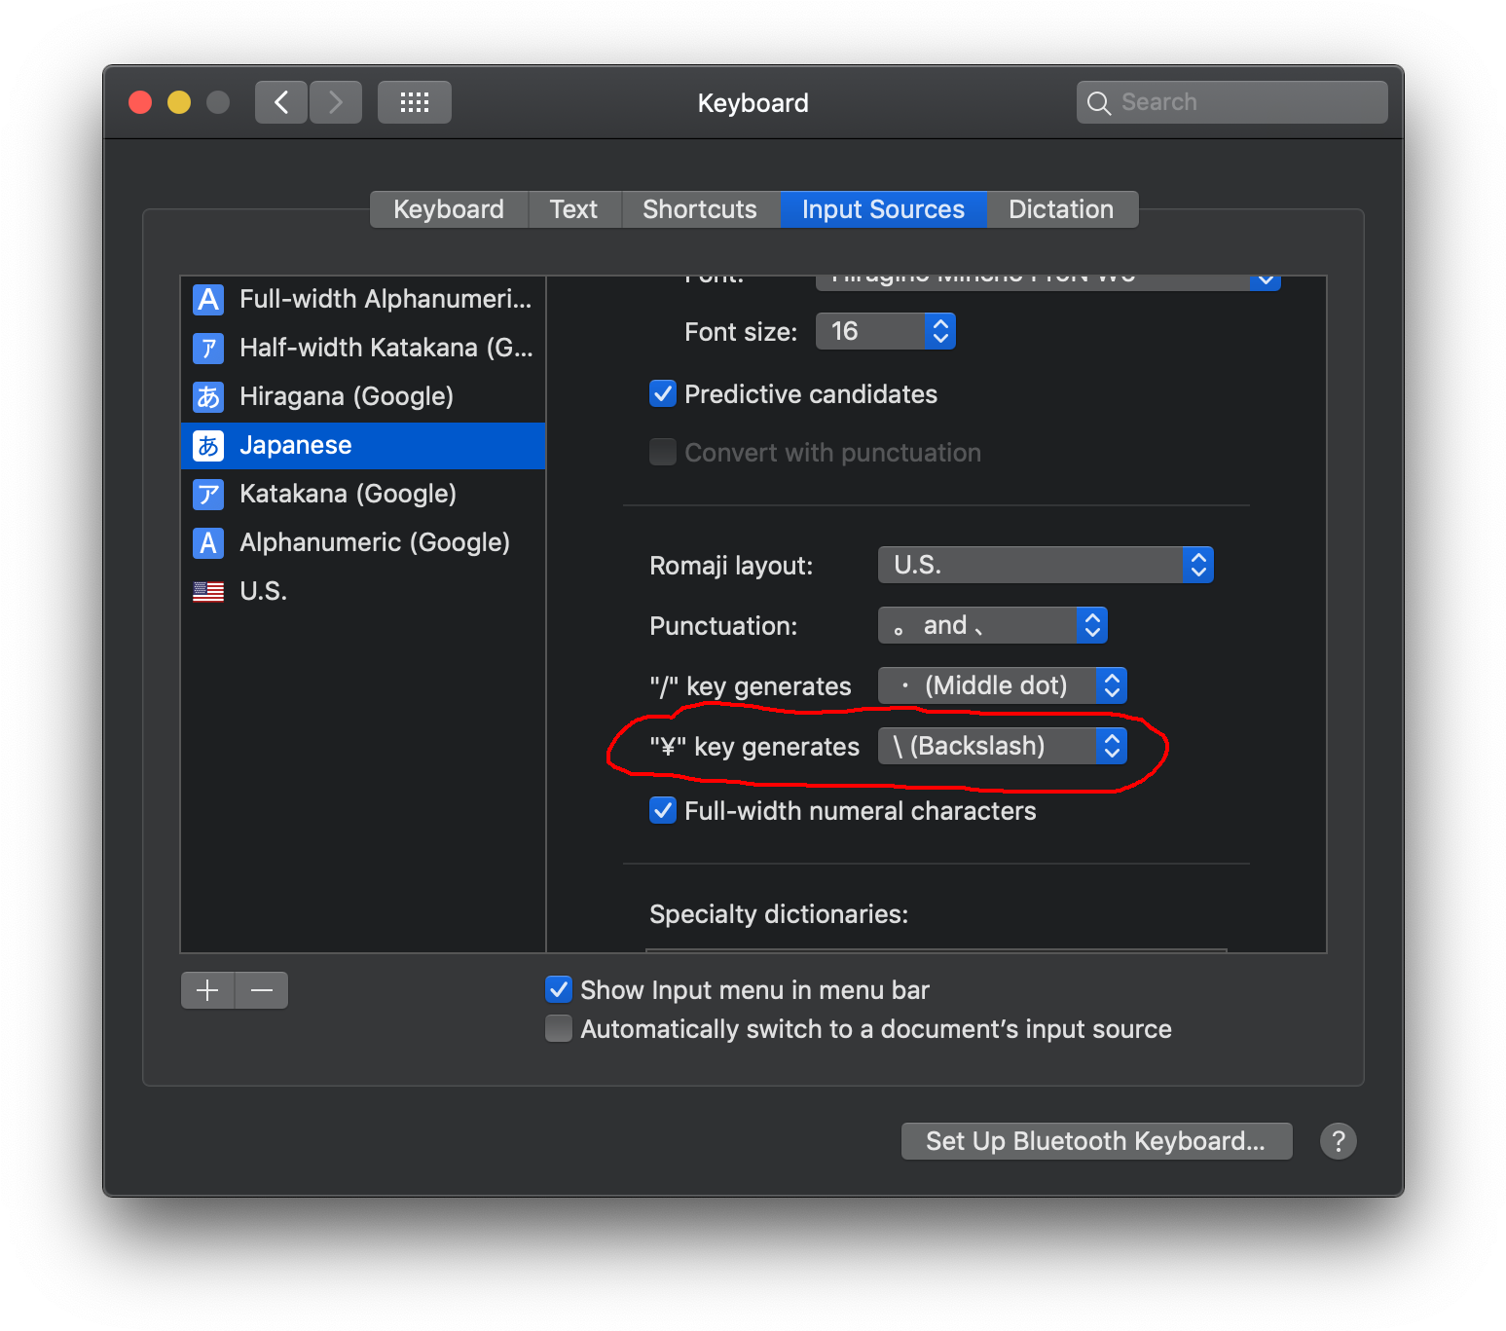1506x1331 pixels.
Task: Select the Hiragana (Google) input source icon
Action: 207,396
